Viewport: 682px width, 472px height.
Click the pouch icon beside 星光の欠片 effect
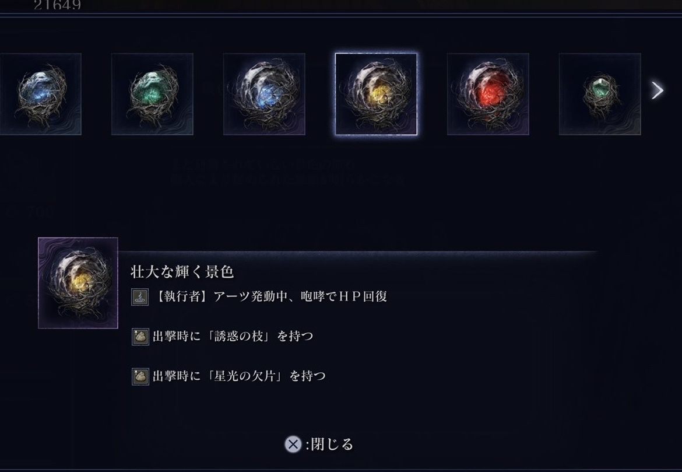[140, 377]
